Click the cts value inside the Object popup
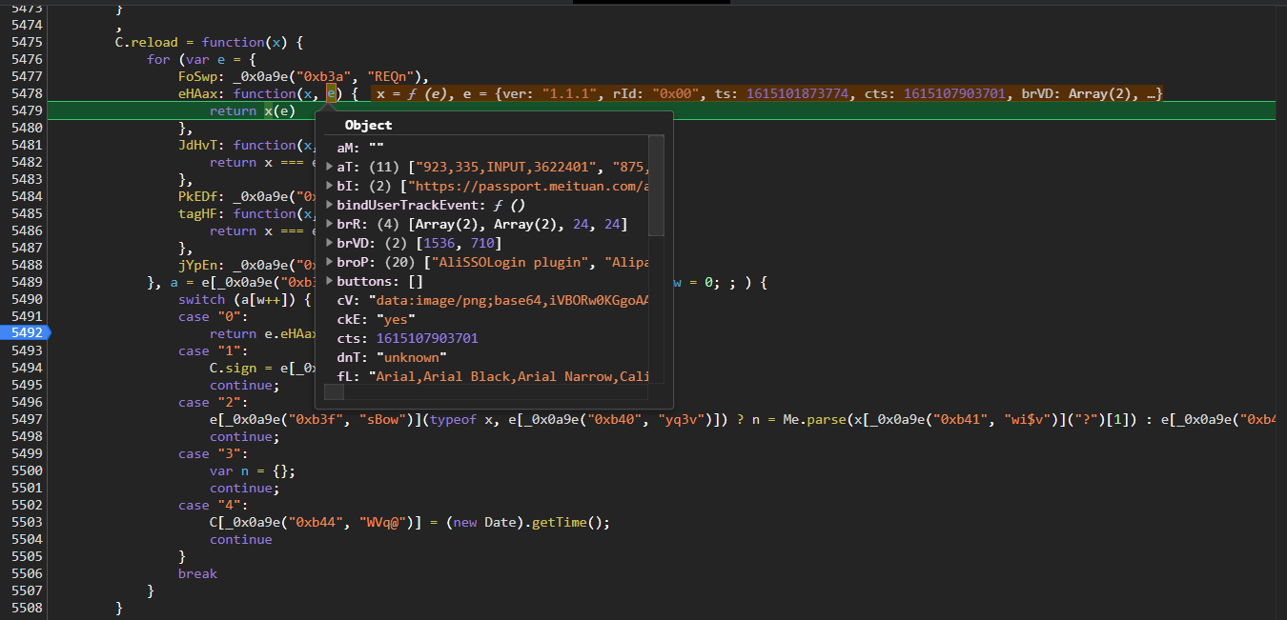The height and width of the screenshot is (620, 1287). pos(427,338)
